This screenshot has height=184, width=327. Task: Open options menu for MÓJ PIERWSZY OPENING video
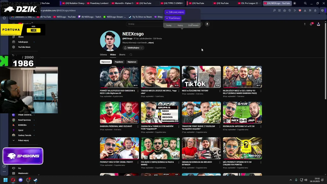click(261, 162)
